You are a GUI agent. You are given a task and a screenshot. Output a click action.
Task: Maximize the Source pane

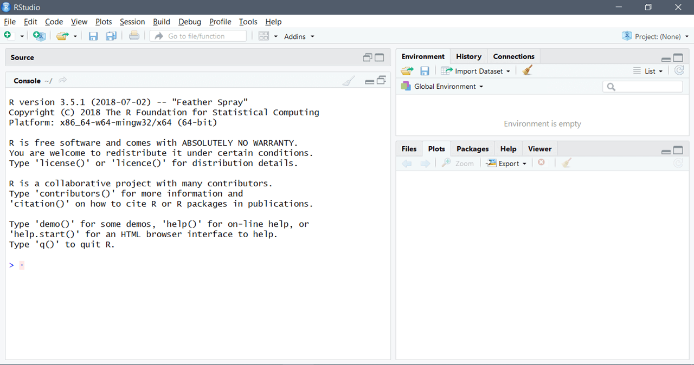point(380,57)
